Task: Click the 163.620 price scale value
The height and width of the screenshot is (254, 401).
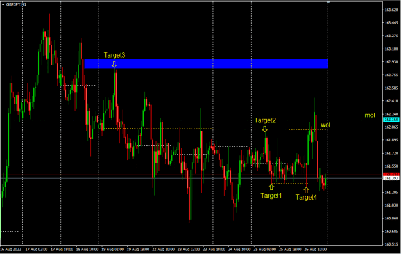Action: coord(391,10)
